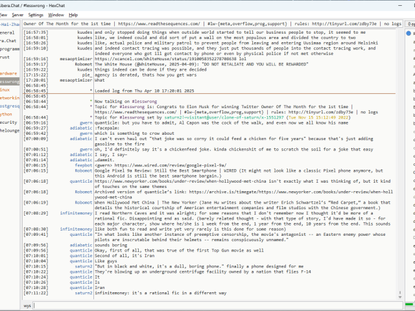
Task: Select the security channel in the sidebar
Action: (x=8, y=122)
